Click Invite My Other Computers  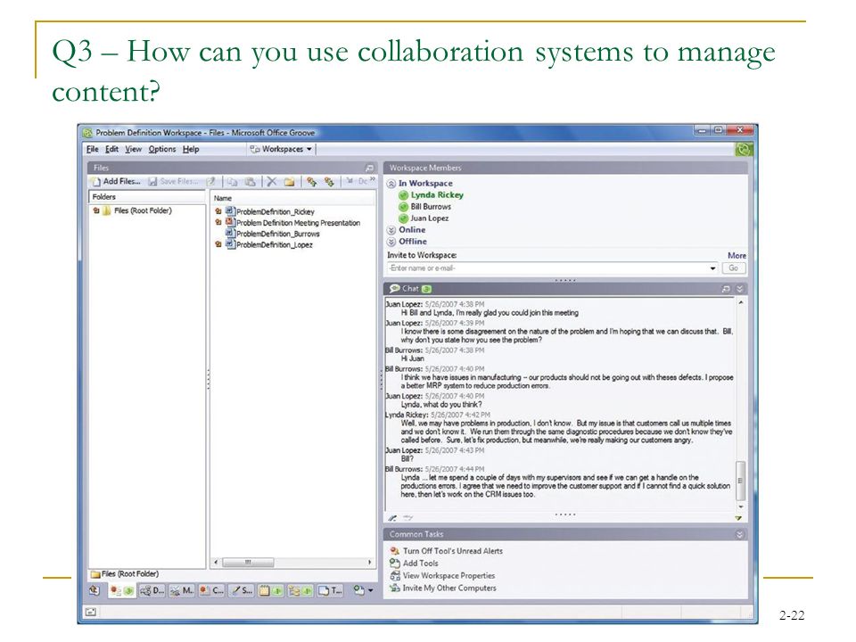[x=449, y=588]
